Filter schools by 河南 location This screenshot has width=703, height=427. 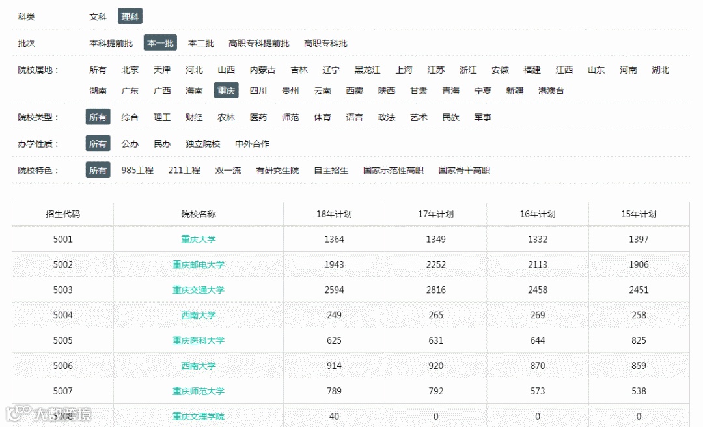pos(628,70)
